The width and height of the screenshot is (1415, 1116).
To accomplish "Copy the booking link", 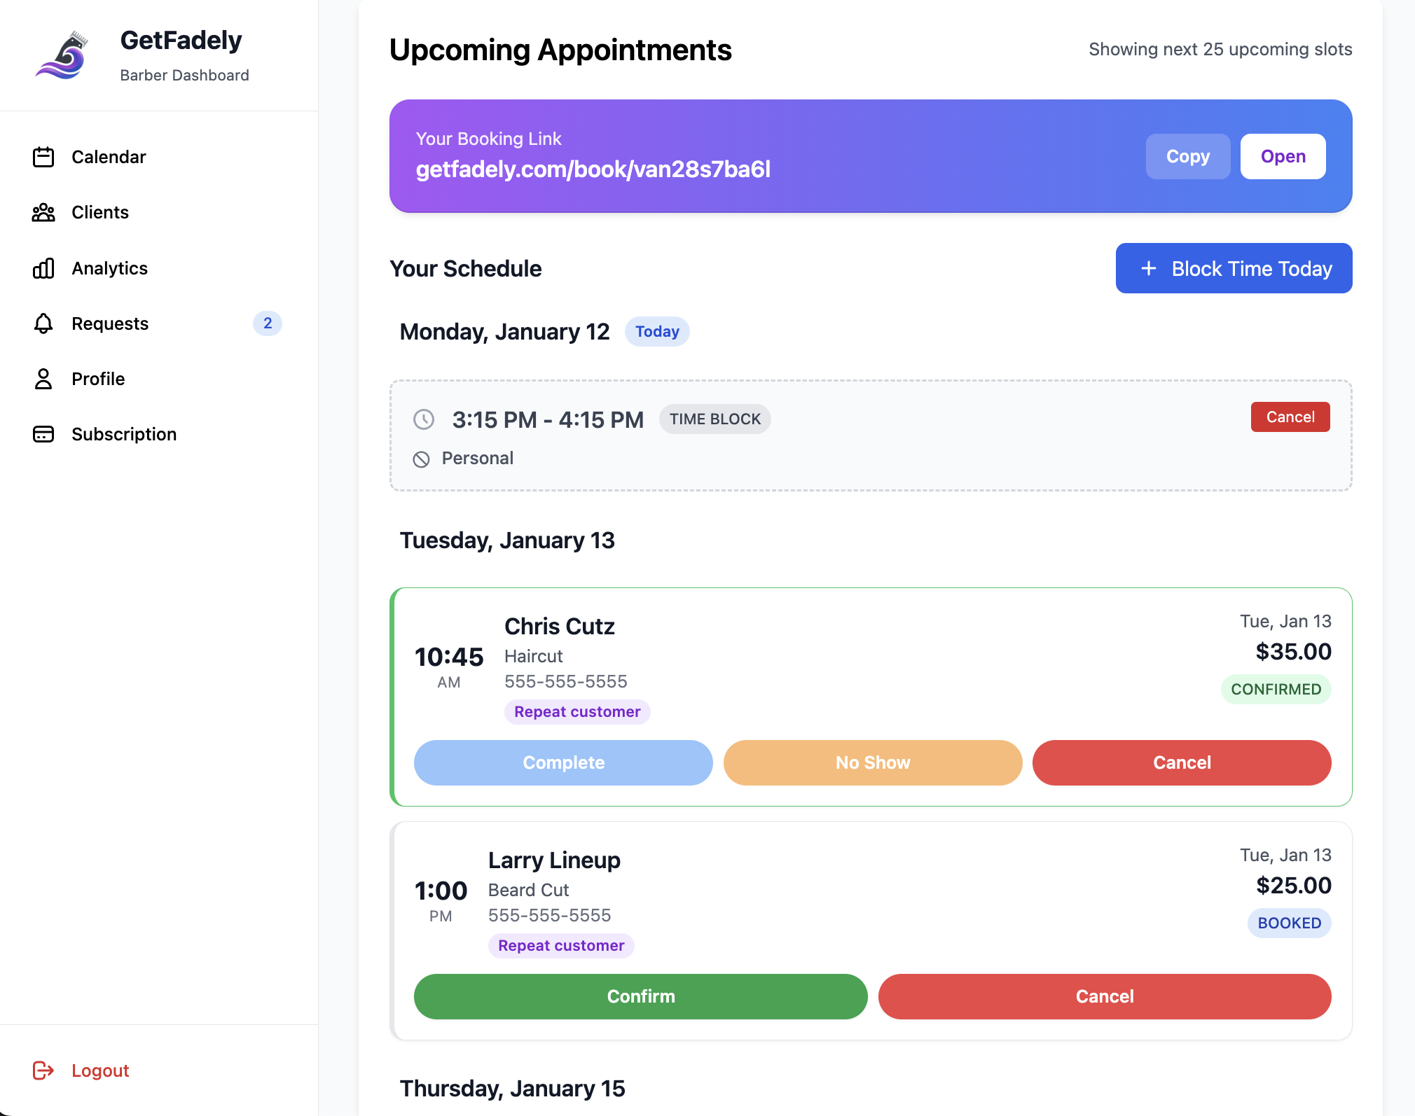I will tap(1187, 156).
